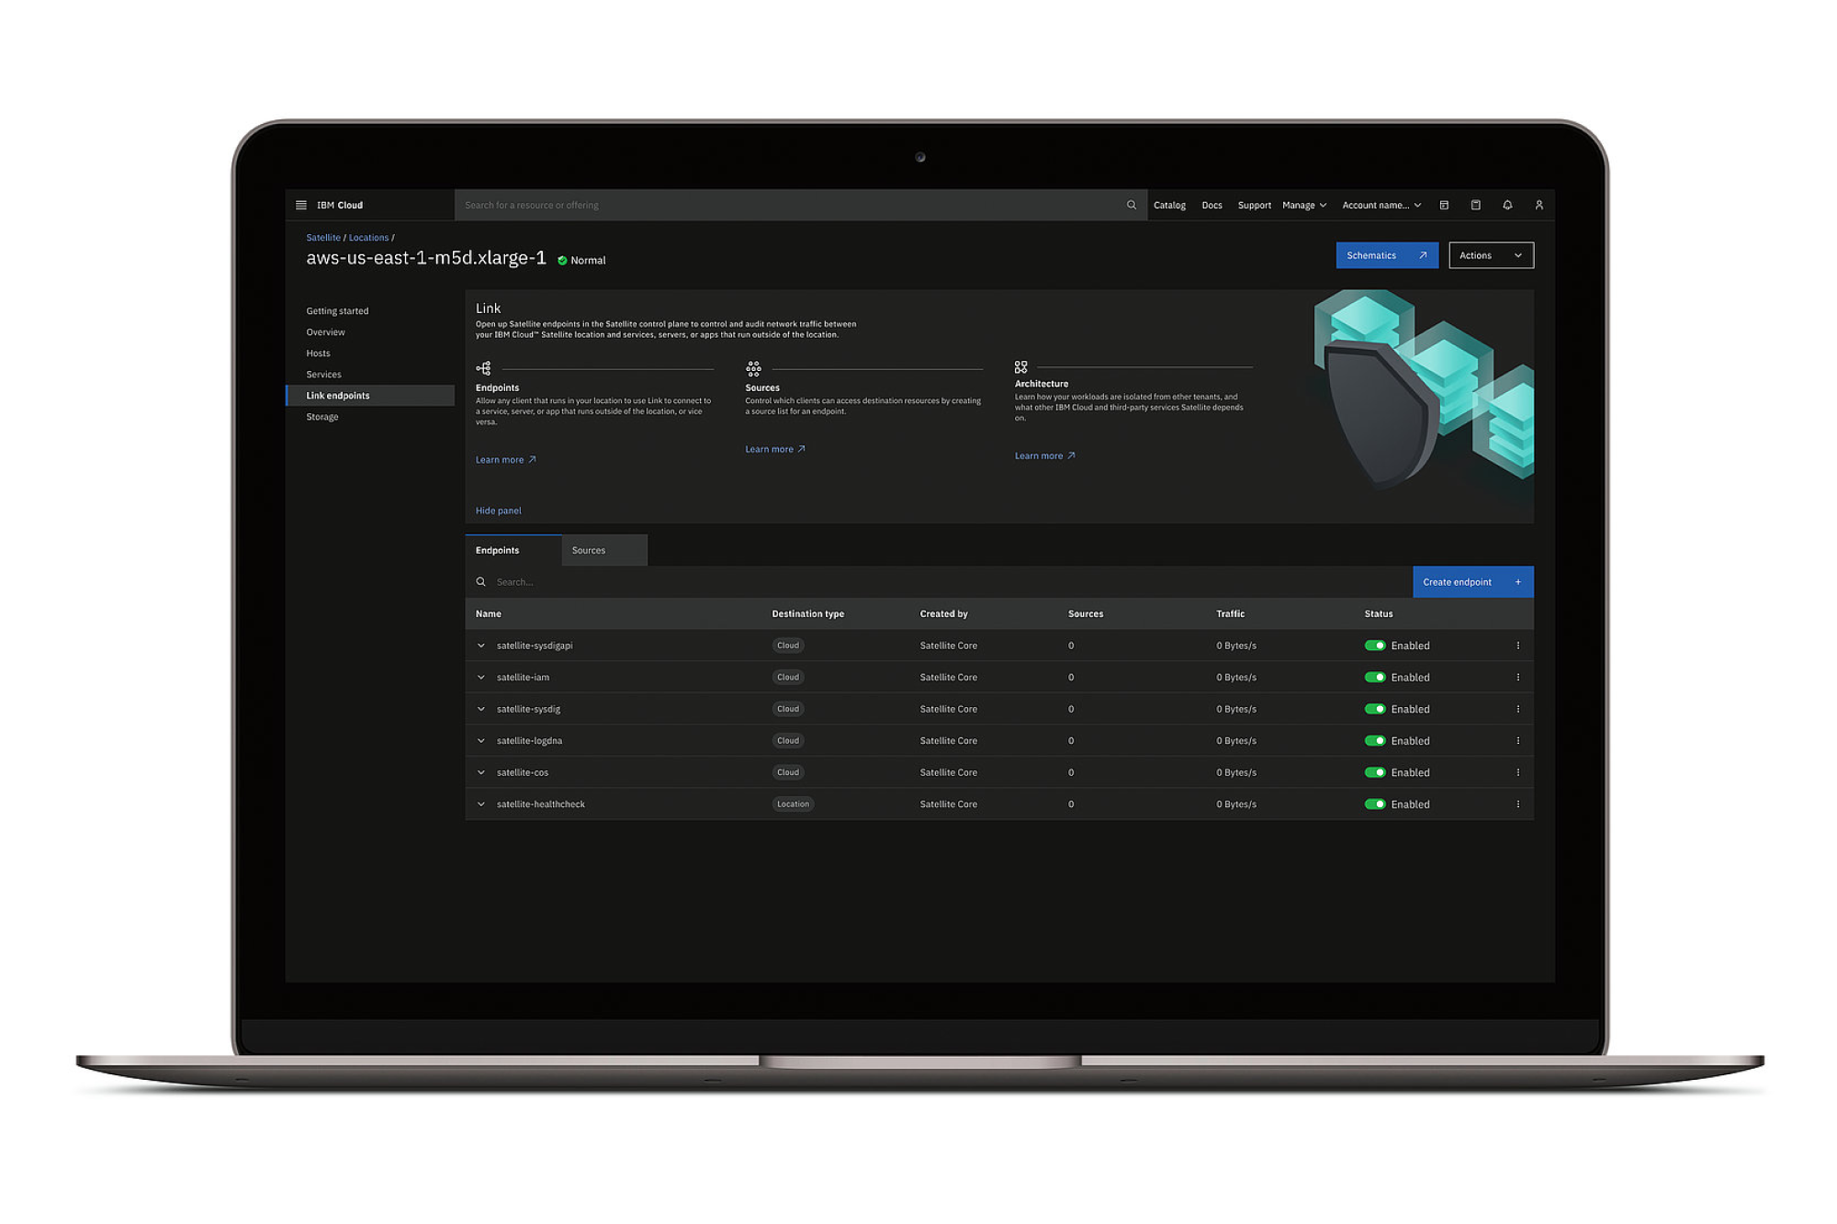This screenshot has height=1224, width=1837.
Task: Click the endpoint table search icon
Action: pyautogui.click(x=480, y=581)
